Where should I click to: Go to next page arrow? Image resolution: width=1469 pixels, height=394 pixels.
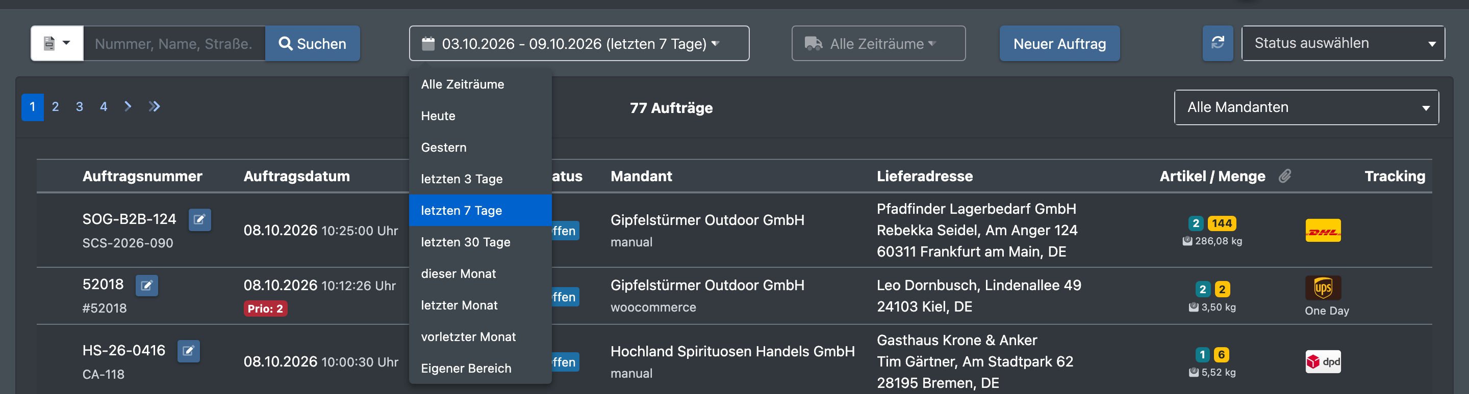(128, 106)
